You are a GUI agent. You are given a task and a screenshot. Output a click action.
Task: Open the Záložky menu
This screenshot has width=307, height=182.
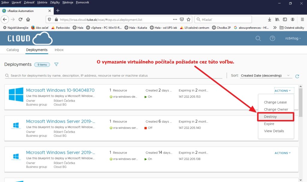tap(55, 2)
